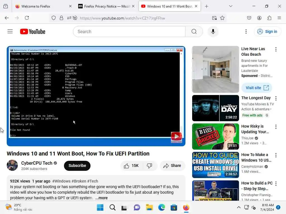
Task: Click the Subscribe watermark in video
Action: 177,137
